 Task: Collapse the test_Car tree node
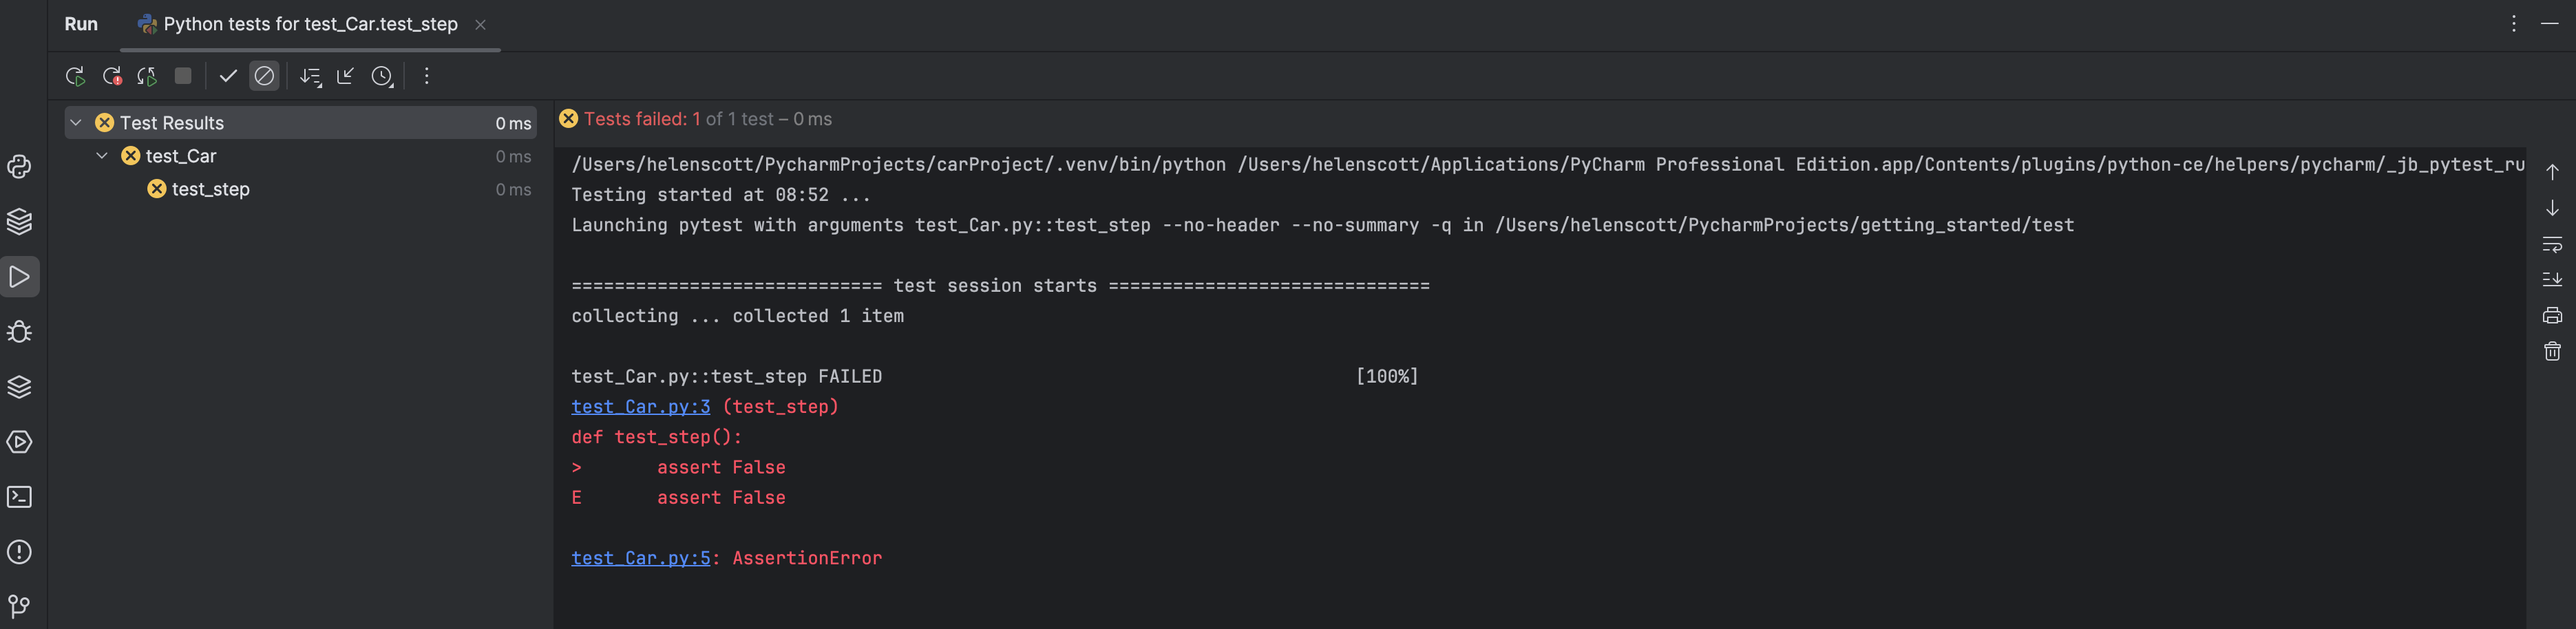pyautogui.click(x=101, y=156)
